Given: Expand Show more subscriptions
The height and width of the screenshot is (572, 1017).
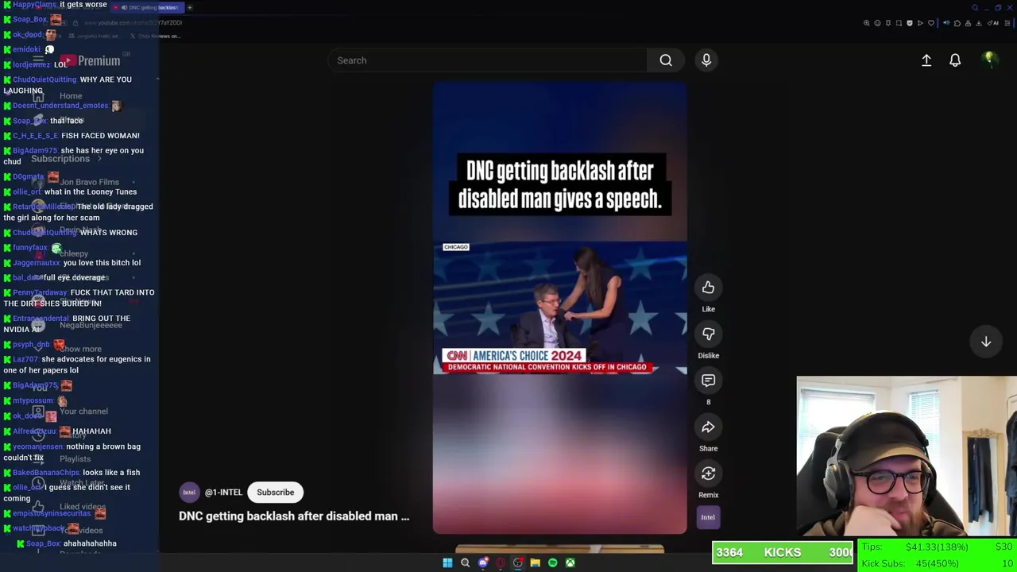Looking at the screenshot, I should coord(79,349).
